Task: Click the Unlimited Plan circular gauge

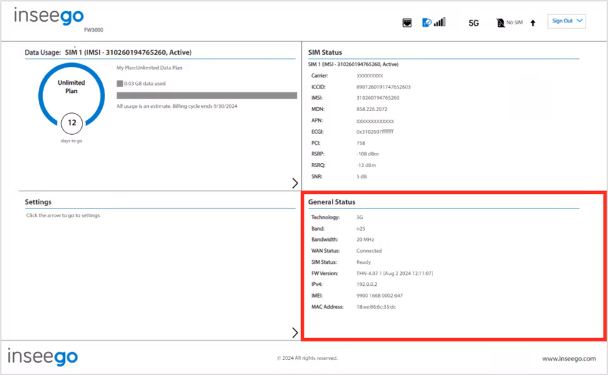Action: pyautogui.click(x=71, y=95)
